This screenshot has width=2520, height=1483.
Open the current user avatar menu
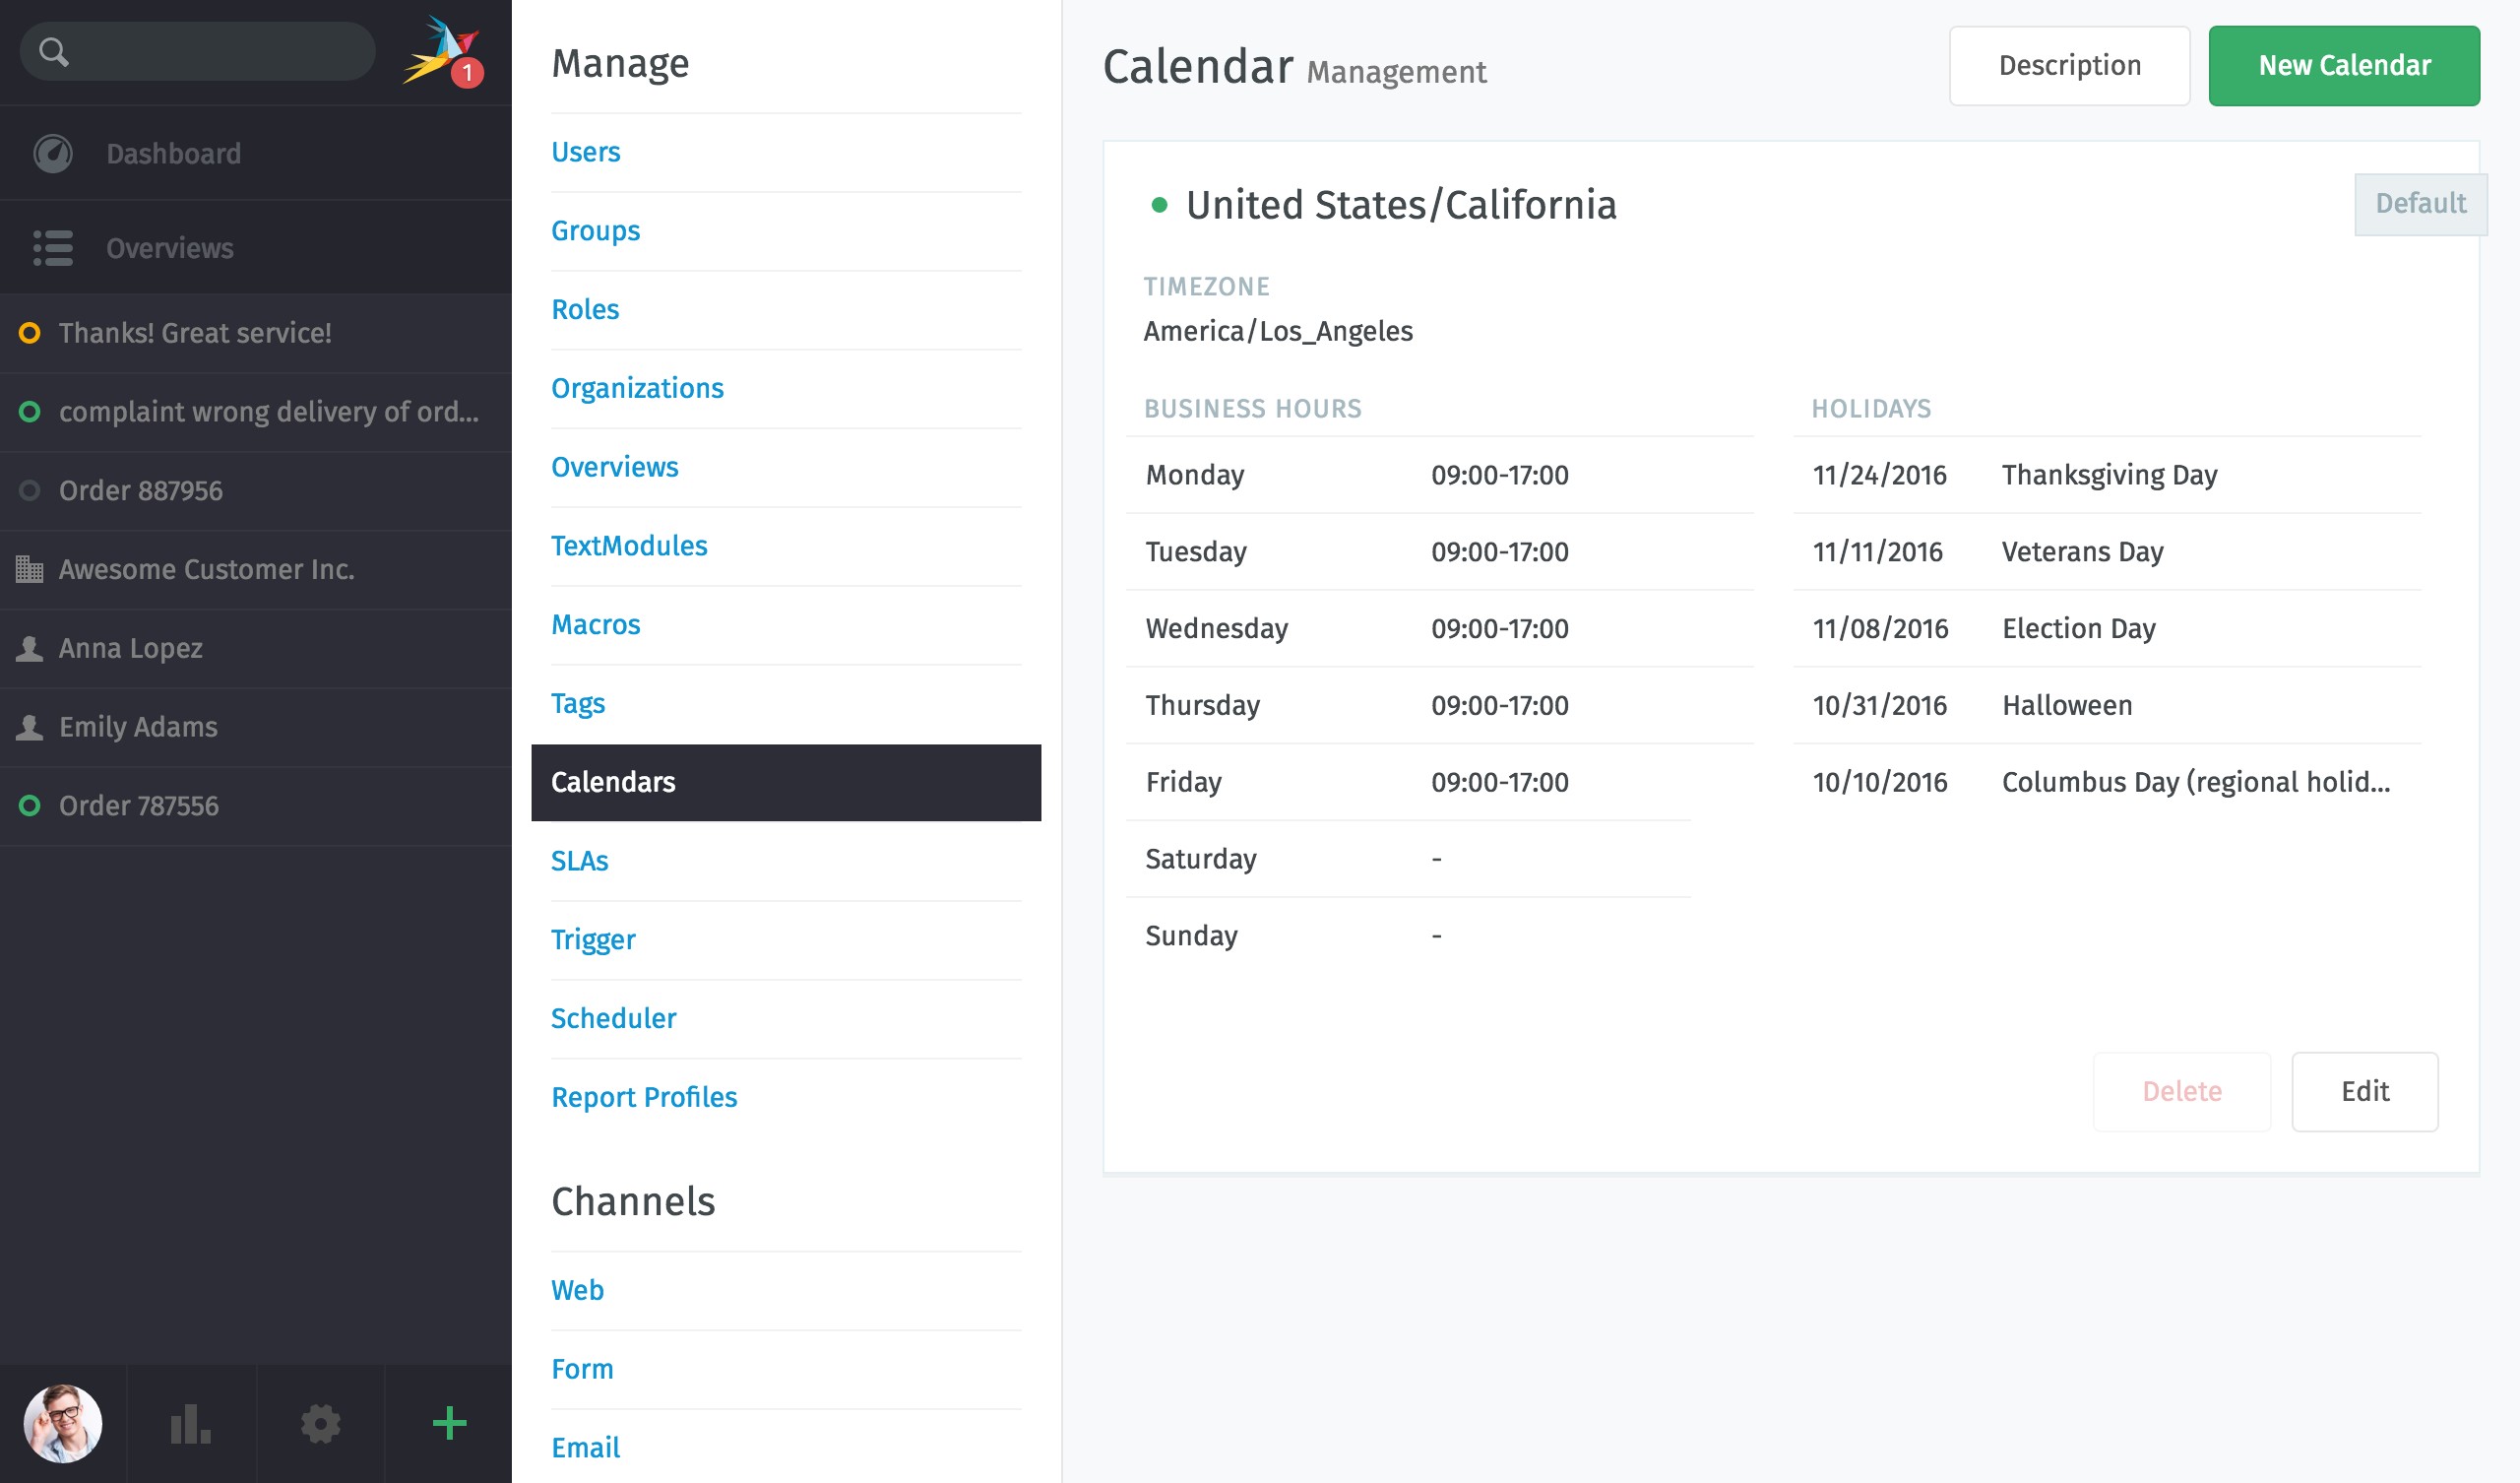[x=63, y=1424]
